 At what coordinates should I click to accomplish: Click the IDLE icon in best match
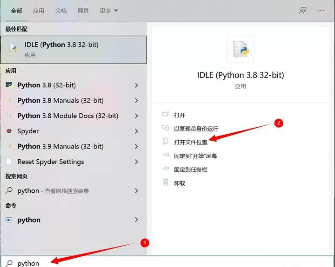pos(13,48)
